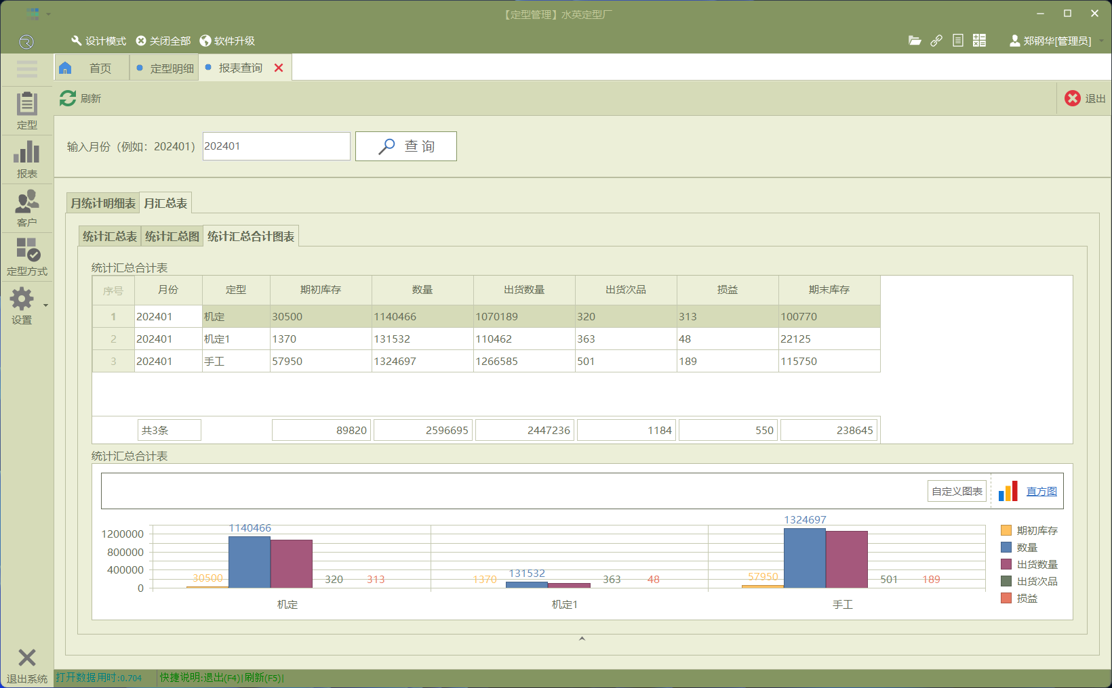
Task: Click the 自定义图表 button
Action: (957, 491)
